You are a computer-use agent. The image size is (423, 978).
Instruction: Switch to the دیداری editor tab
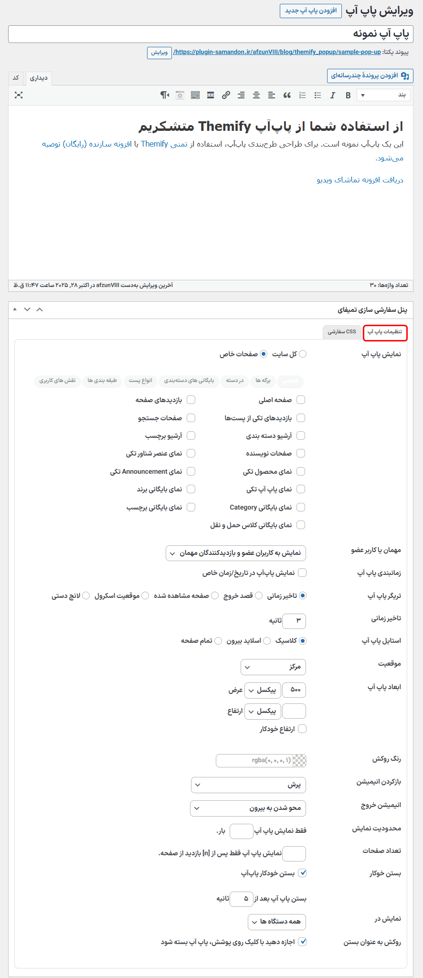point(39,78)
